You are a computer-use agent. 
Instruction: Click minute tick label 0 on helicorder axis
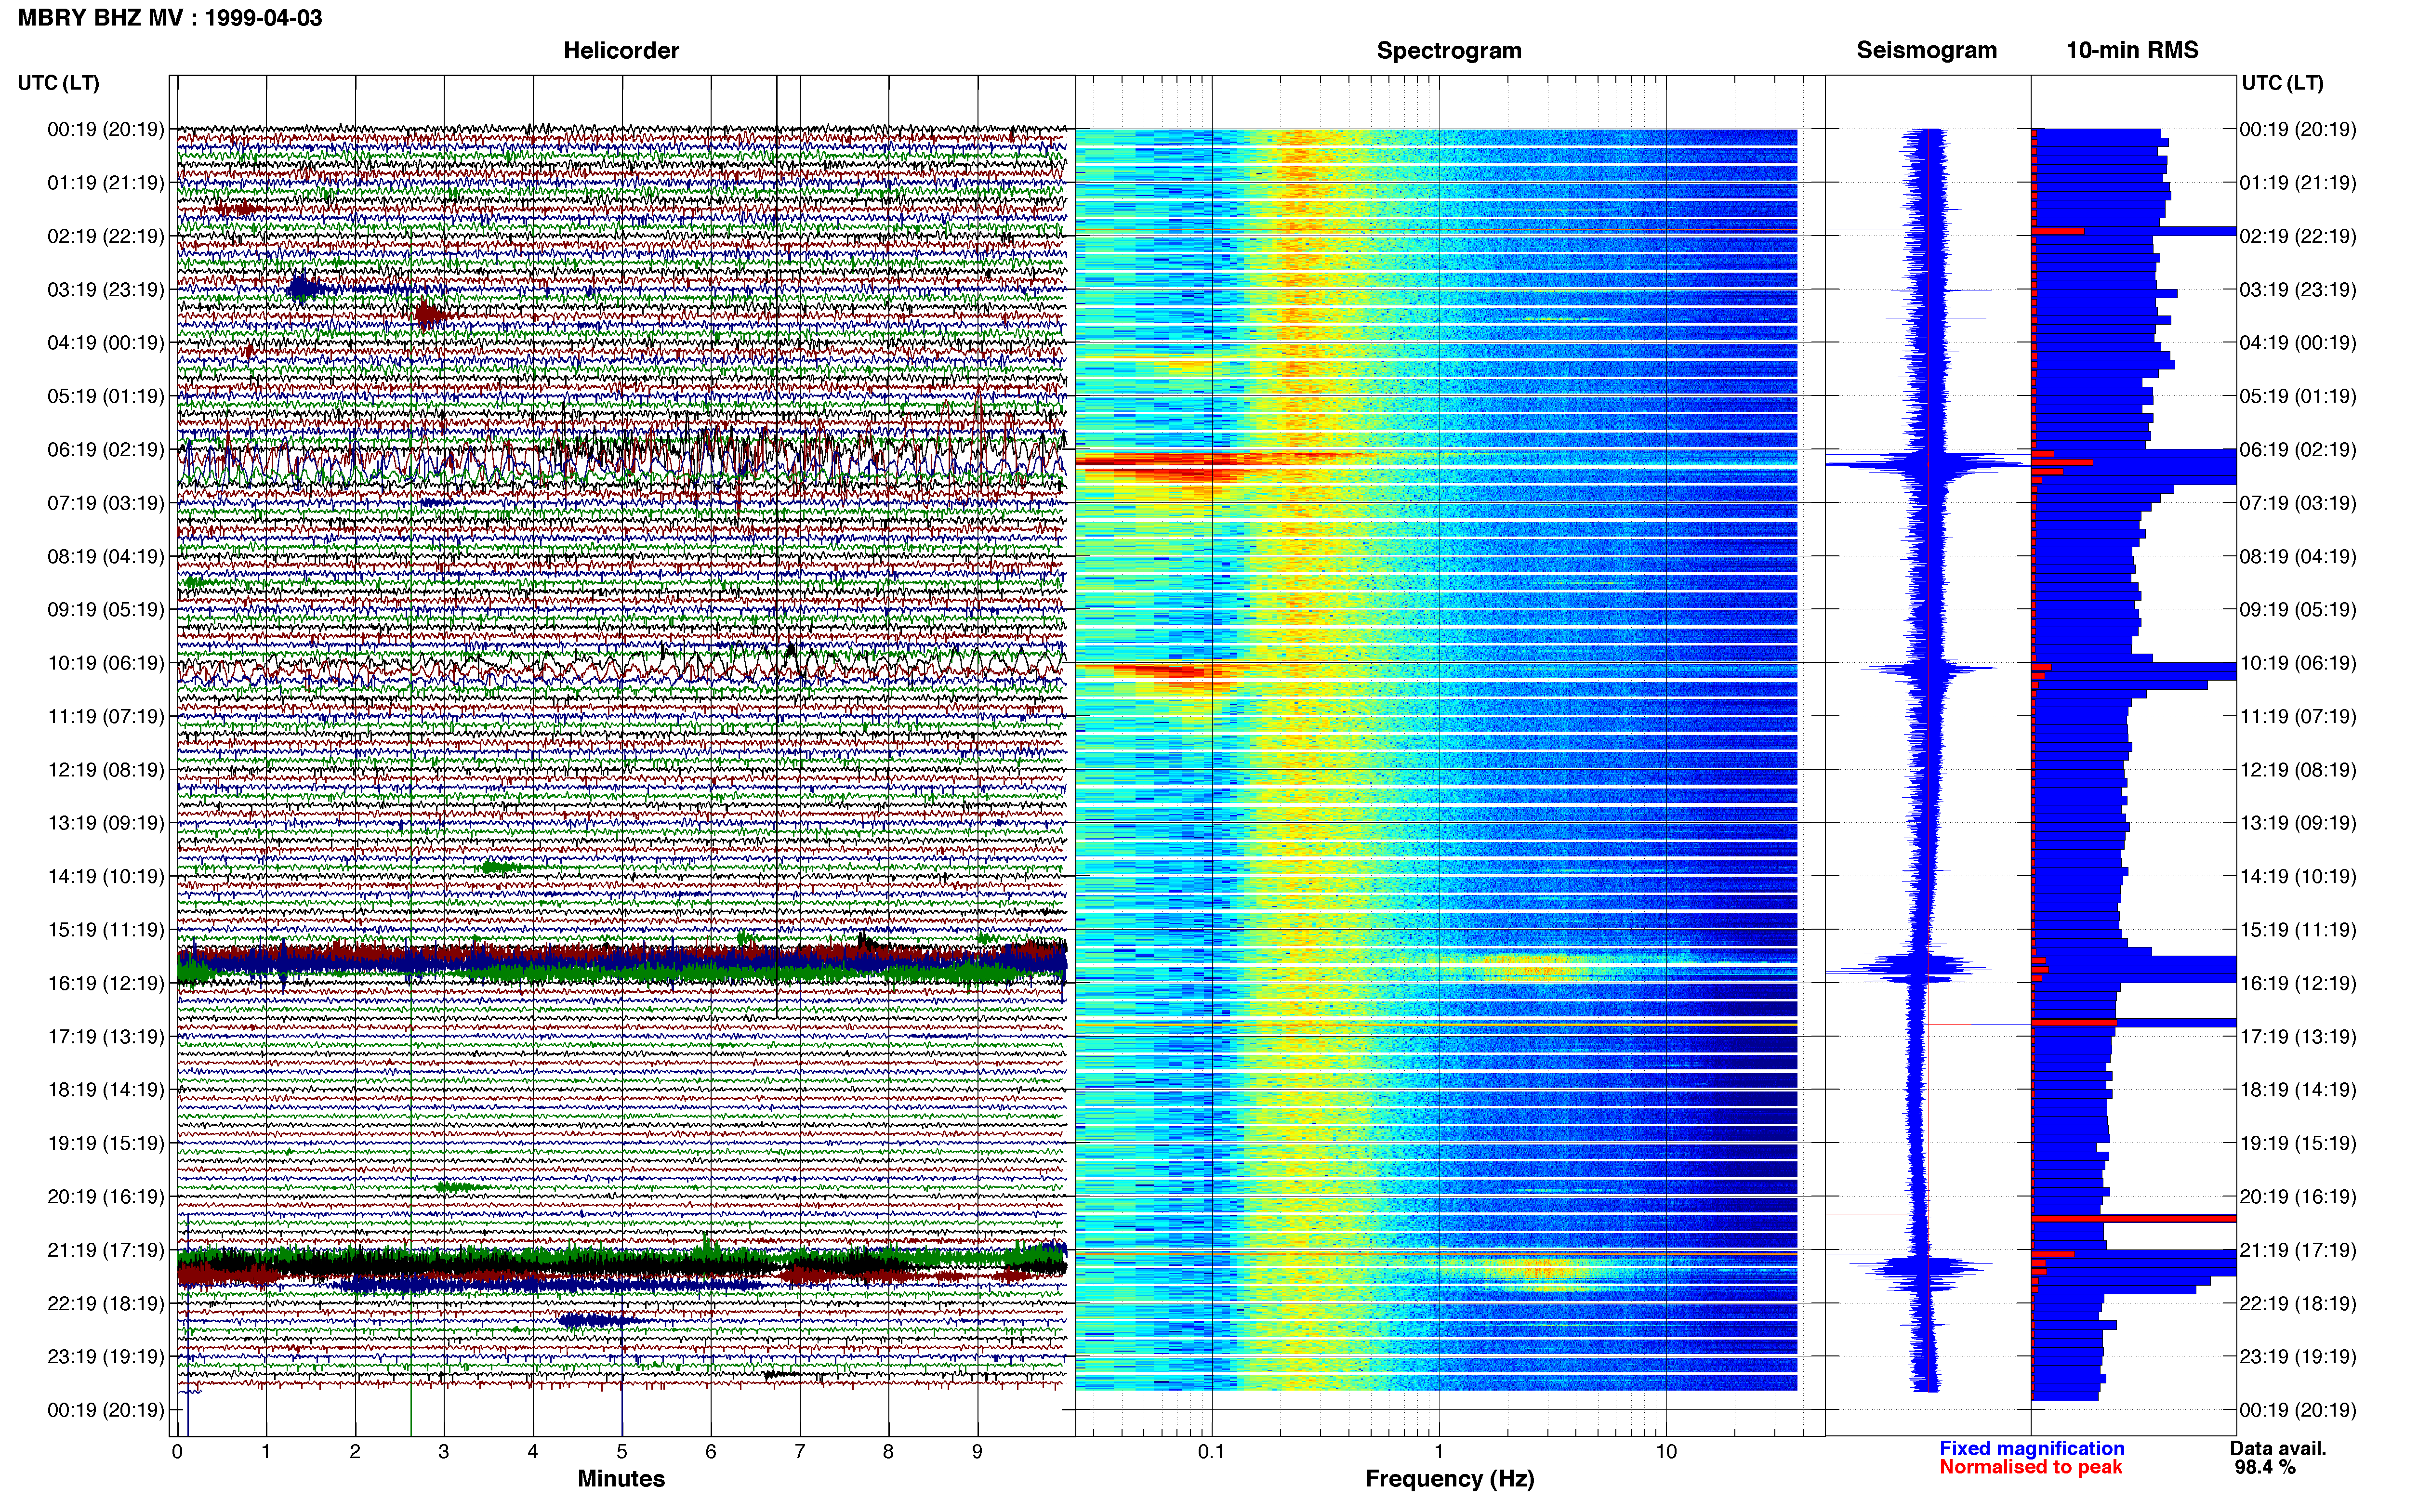pyautogui.click(x=177, y=1452)
